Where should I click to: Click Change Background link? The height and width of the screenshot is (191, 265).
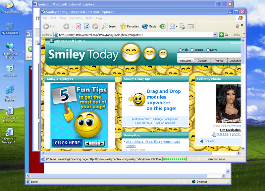tap(166, 119)
